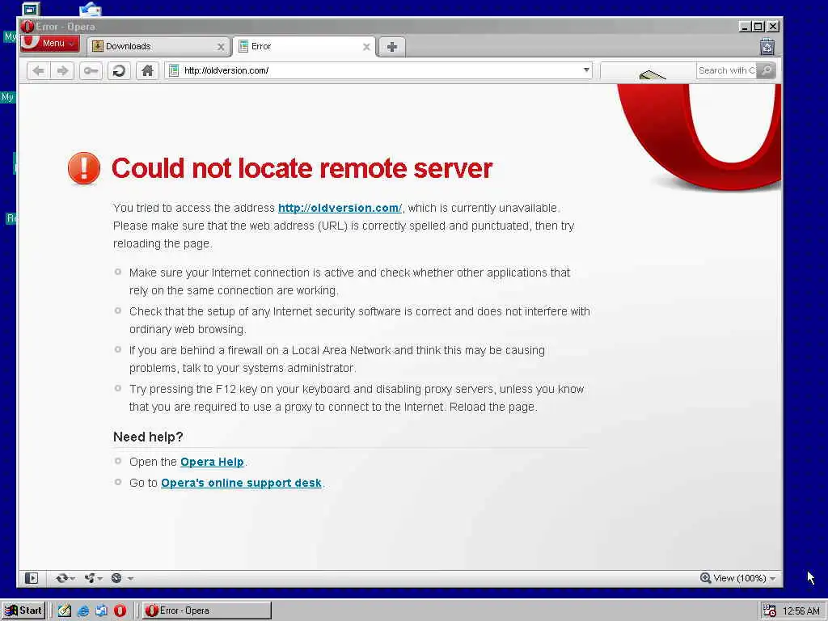The height and width of the screenshot is (621, 828).
Task: Go back to the previous page
Action: click(x=38, y=70)
